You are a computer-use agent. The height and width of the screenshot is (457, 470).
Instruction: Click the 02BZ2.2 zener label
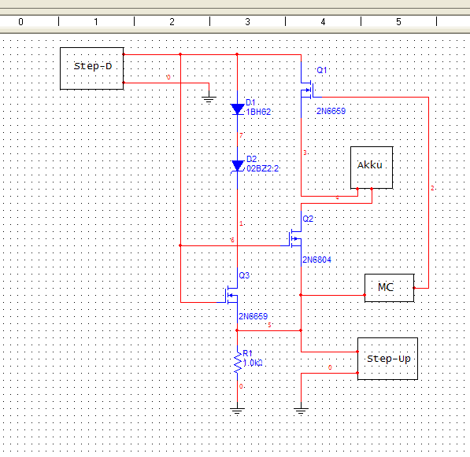(263, 168)
